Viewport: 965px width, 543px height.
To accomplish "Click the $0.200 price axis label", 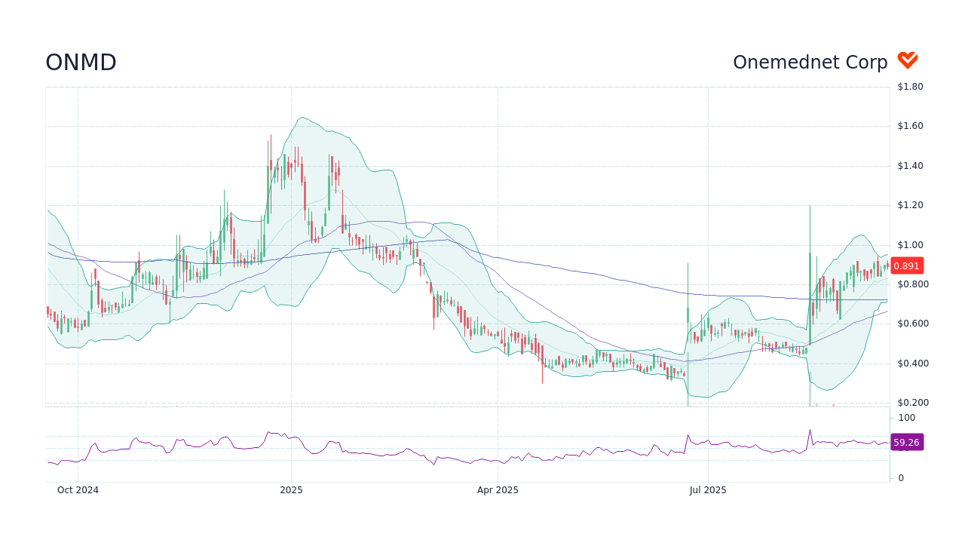I will click(913, 403).
